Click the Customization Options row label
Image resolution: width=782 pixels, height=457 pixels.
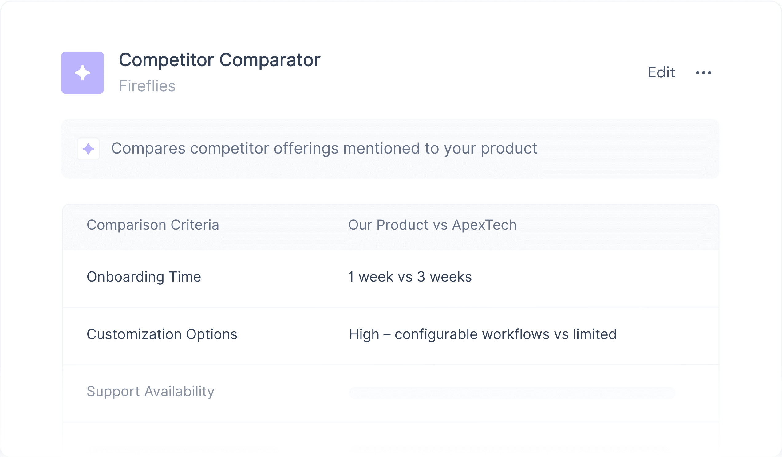click(162, 334)
